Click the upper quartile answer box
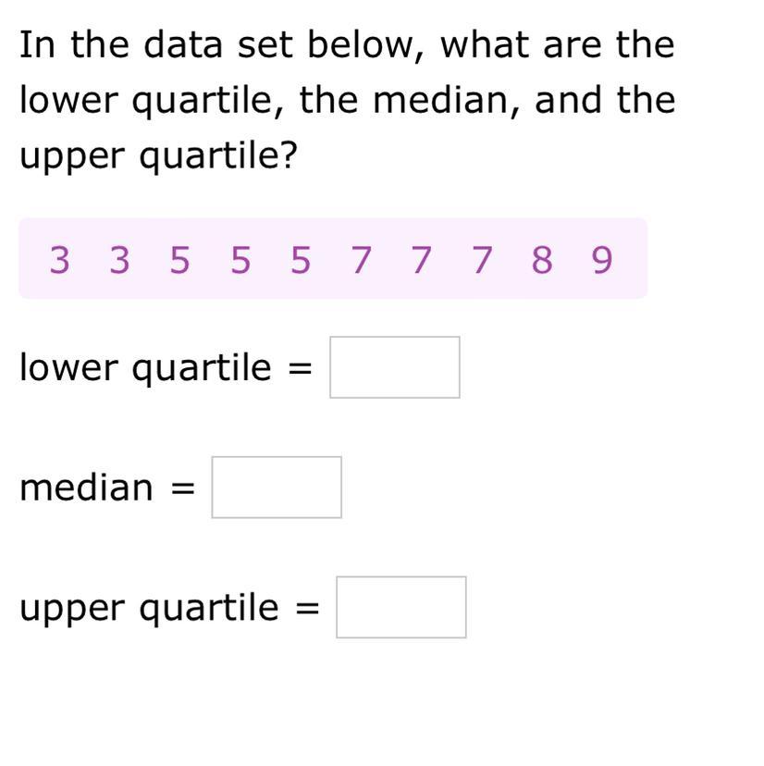 point(401,607)
